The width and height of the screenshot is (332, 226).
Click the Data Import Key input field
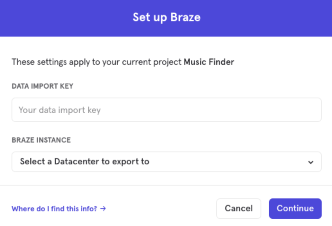(166, 110)
